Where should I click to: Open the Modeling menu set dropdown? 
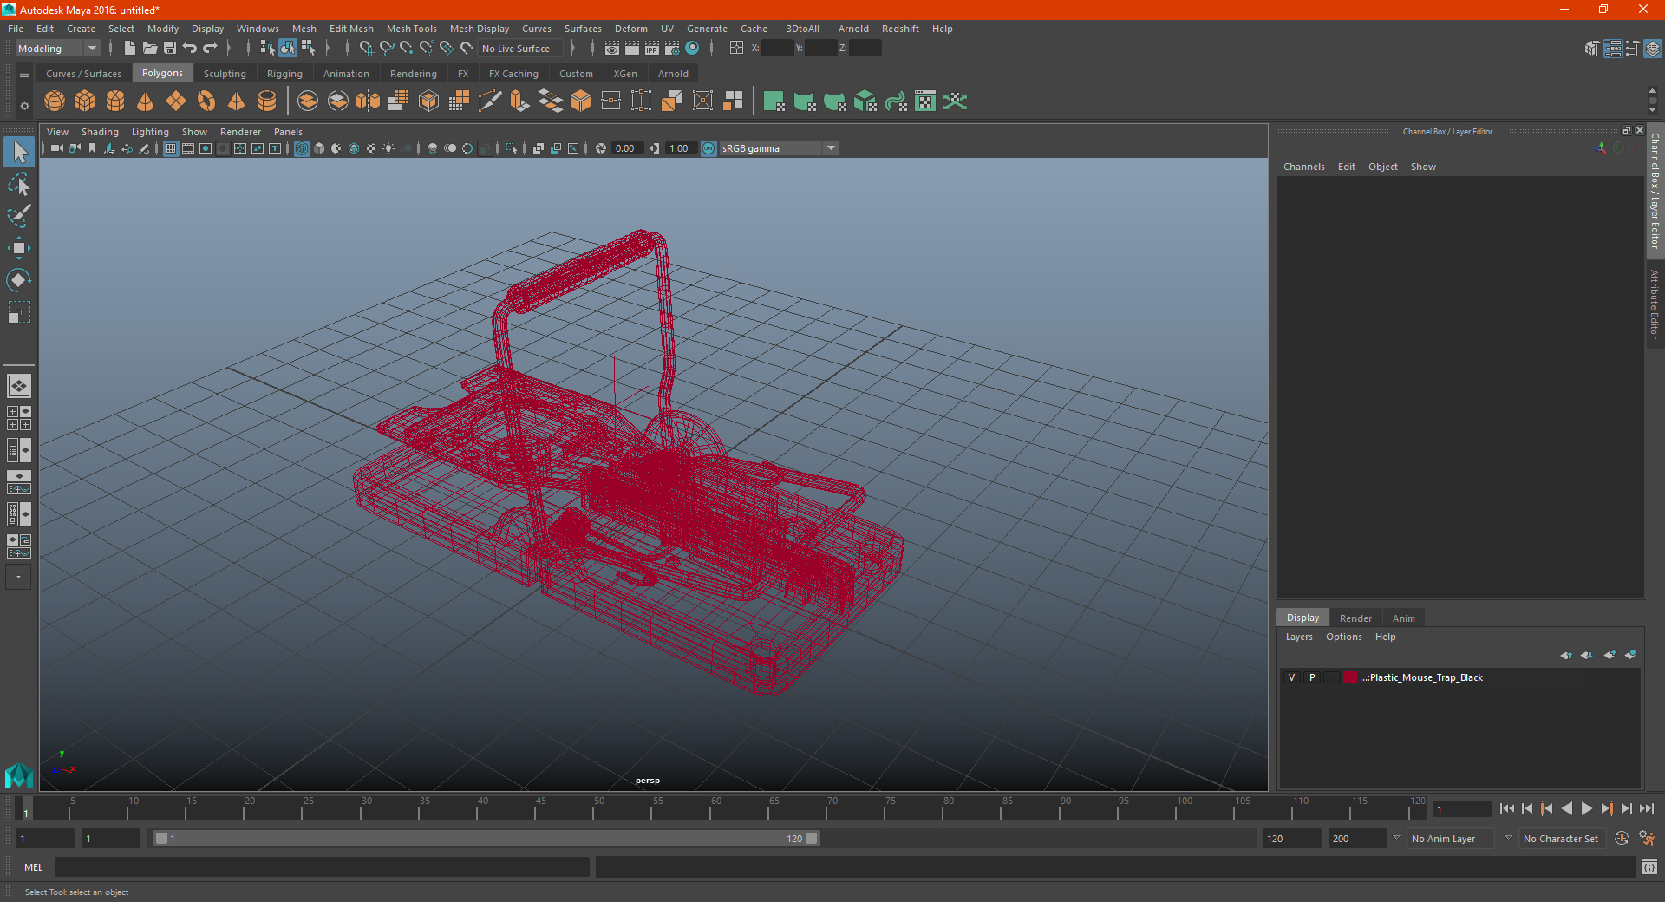57,49
